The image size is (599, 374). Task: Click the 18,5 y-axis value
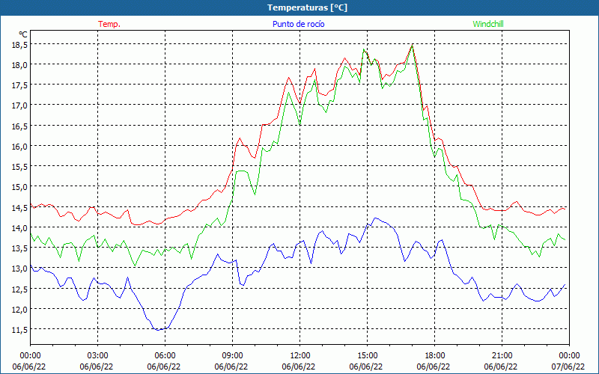click(x=20, y=45)
